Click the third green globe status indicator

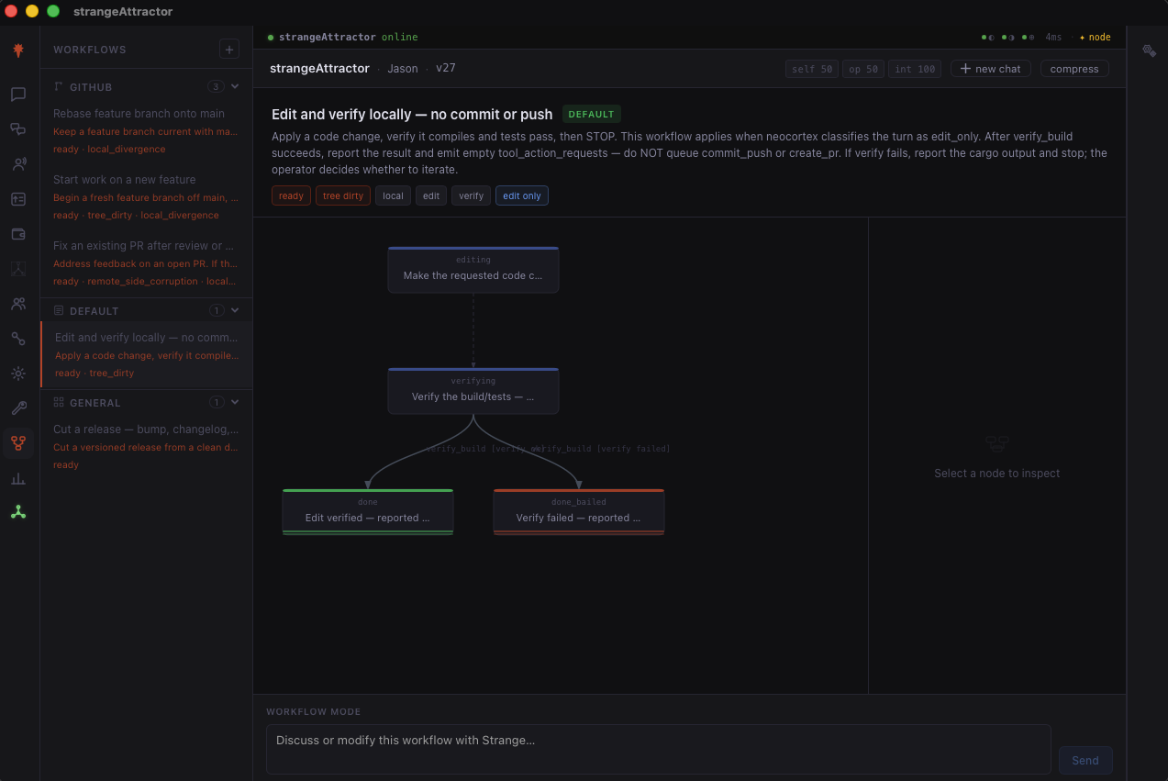(1029, 38)
